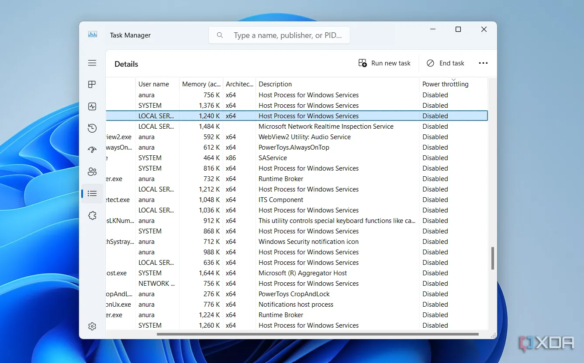Click the vertical scrollbar thumb

pyautogui.click(x=493, y=258)
